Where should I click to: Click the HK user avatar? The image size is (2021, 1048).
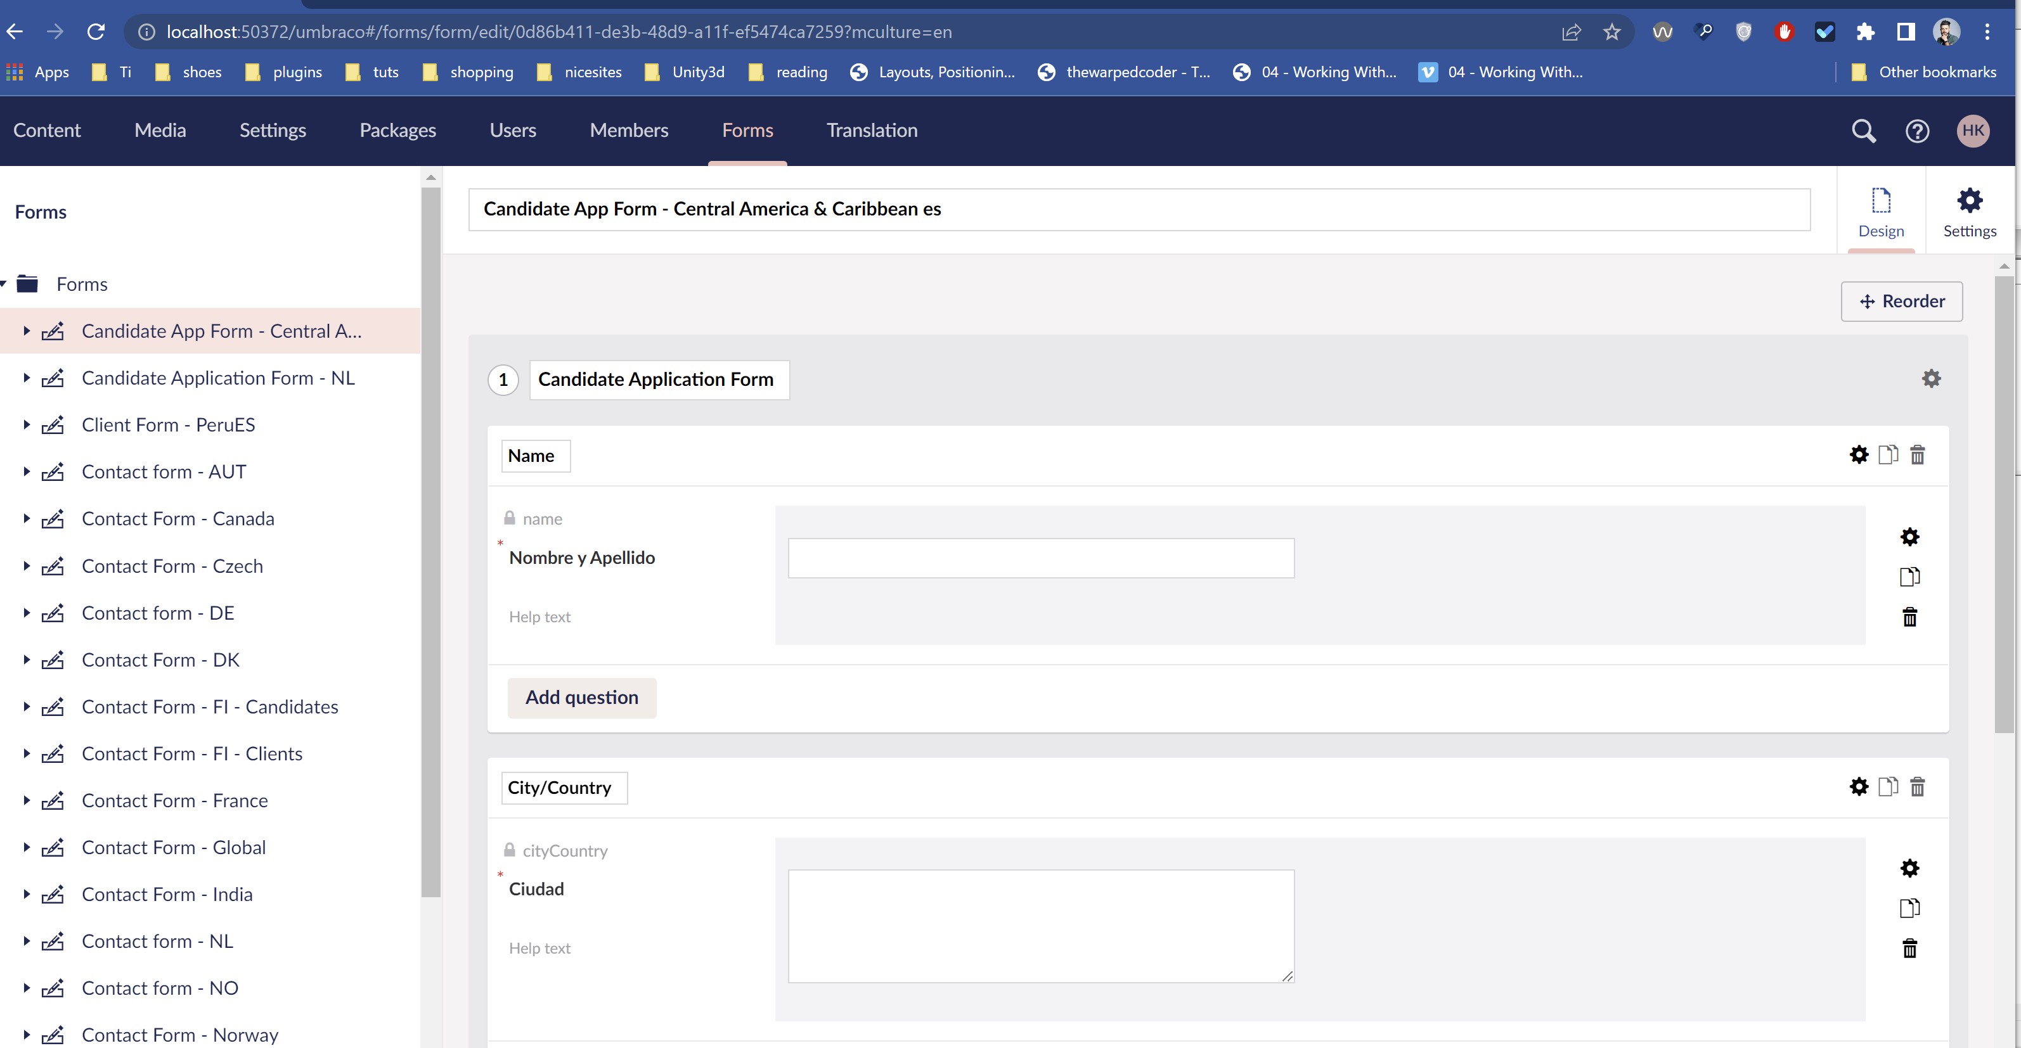click(x=1972, y=131)
